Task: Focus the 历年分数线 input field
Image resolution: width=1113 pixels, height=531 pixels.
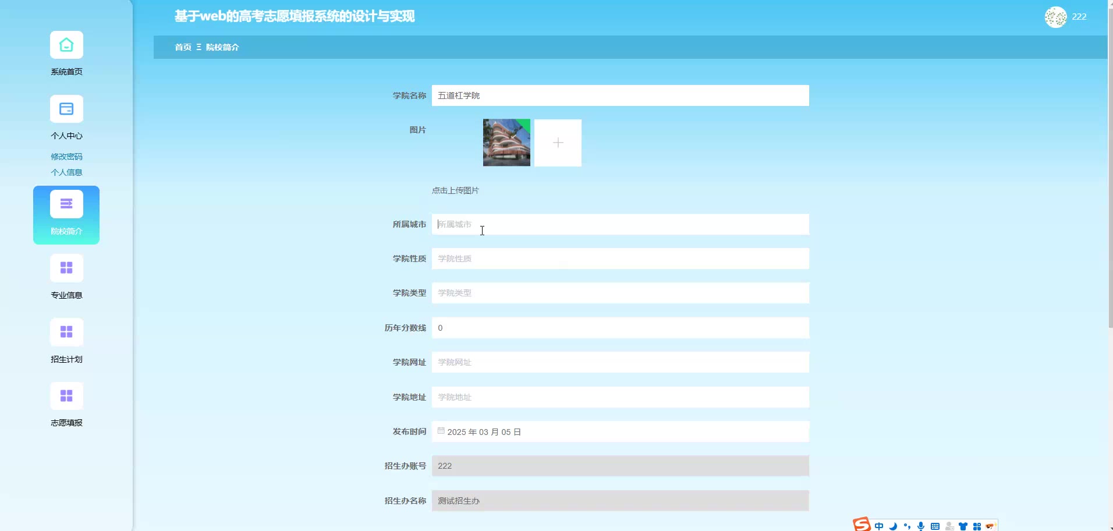Action: (x=621, y=328)
